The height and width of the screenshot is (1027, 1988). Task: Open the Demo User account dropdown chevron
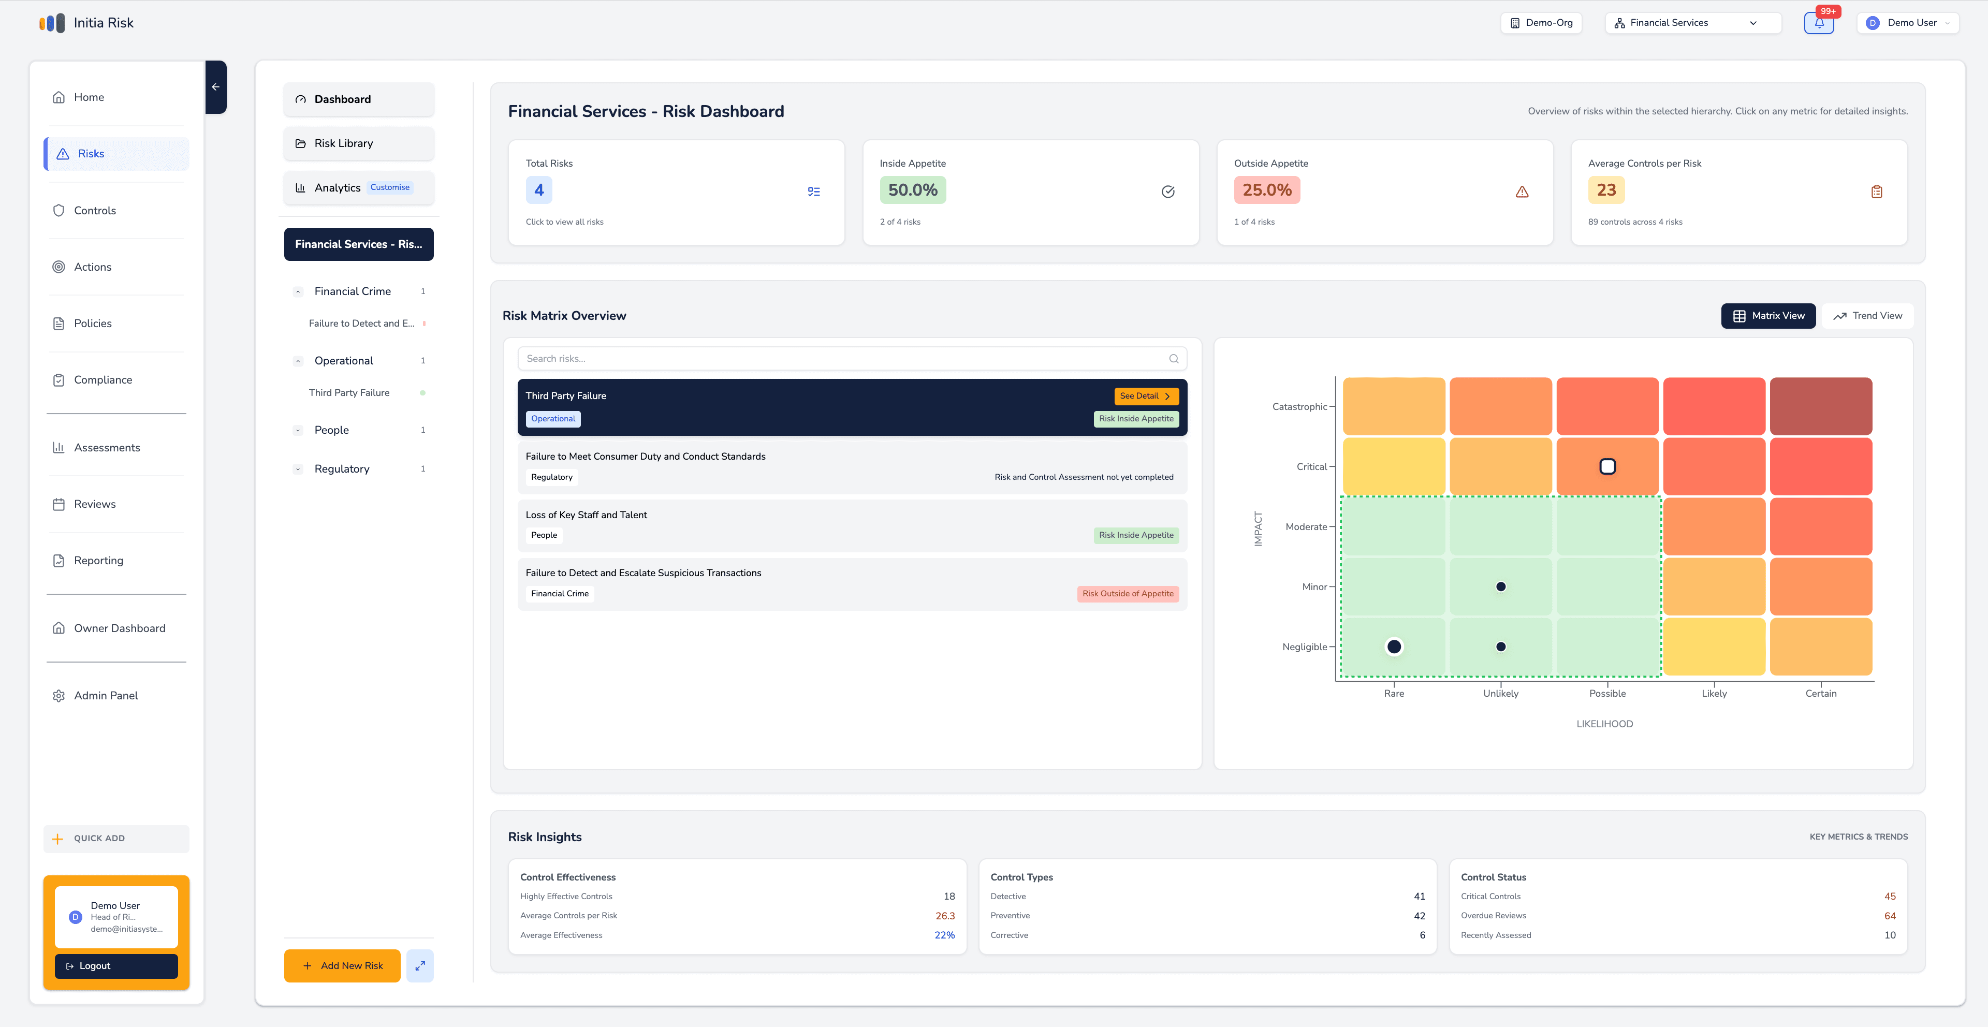pos(1947,23)
